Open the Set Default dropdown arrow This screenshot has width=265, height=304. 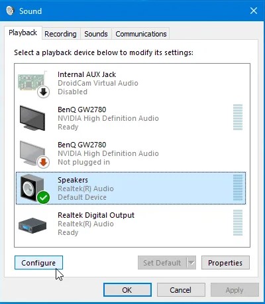click(191, 263)
